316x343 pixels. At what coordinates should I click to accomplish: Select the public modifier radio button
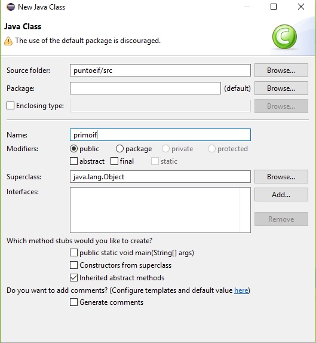tap(73, 149)
